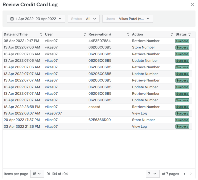Click the 20 Apr 2022 17:37 PM date cell
The height and width of the screenshot is (180, 198).
point(22,120)
